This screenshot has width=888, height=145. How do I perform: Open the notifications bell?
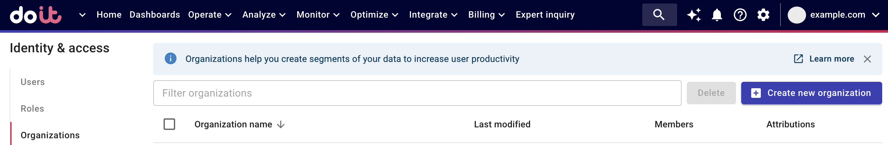click(x=717, y=15)
